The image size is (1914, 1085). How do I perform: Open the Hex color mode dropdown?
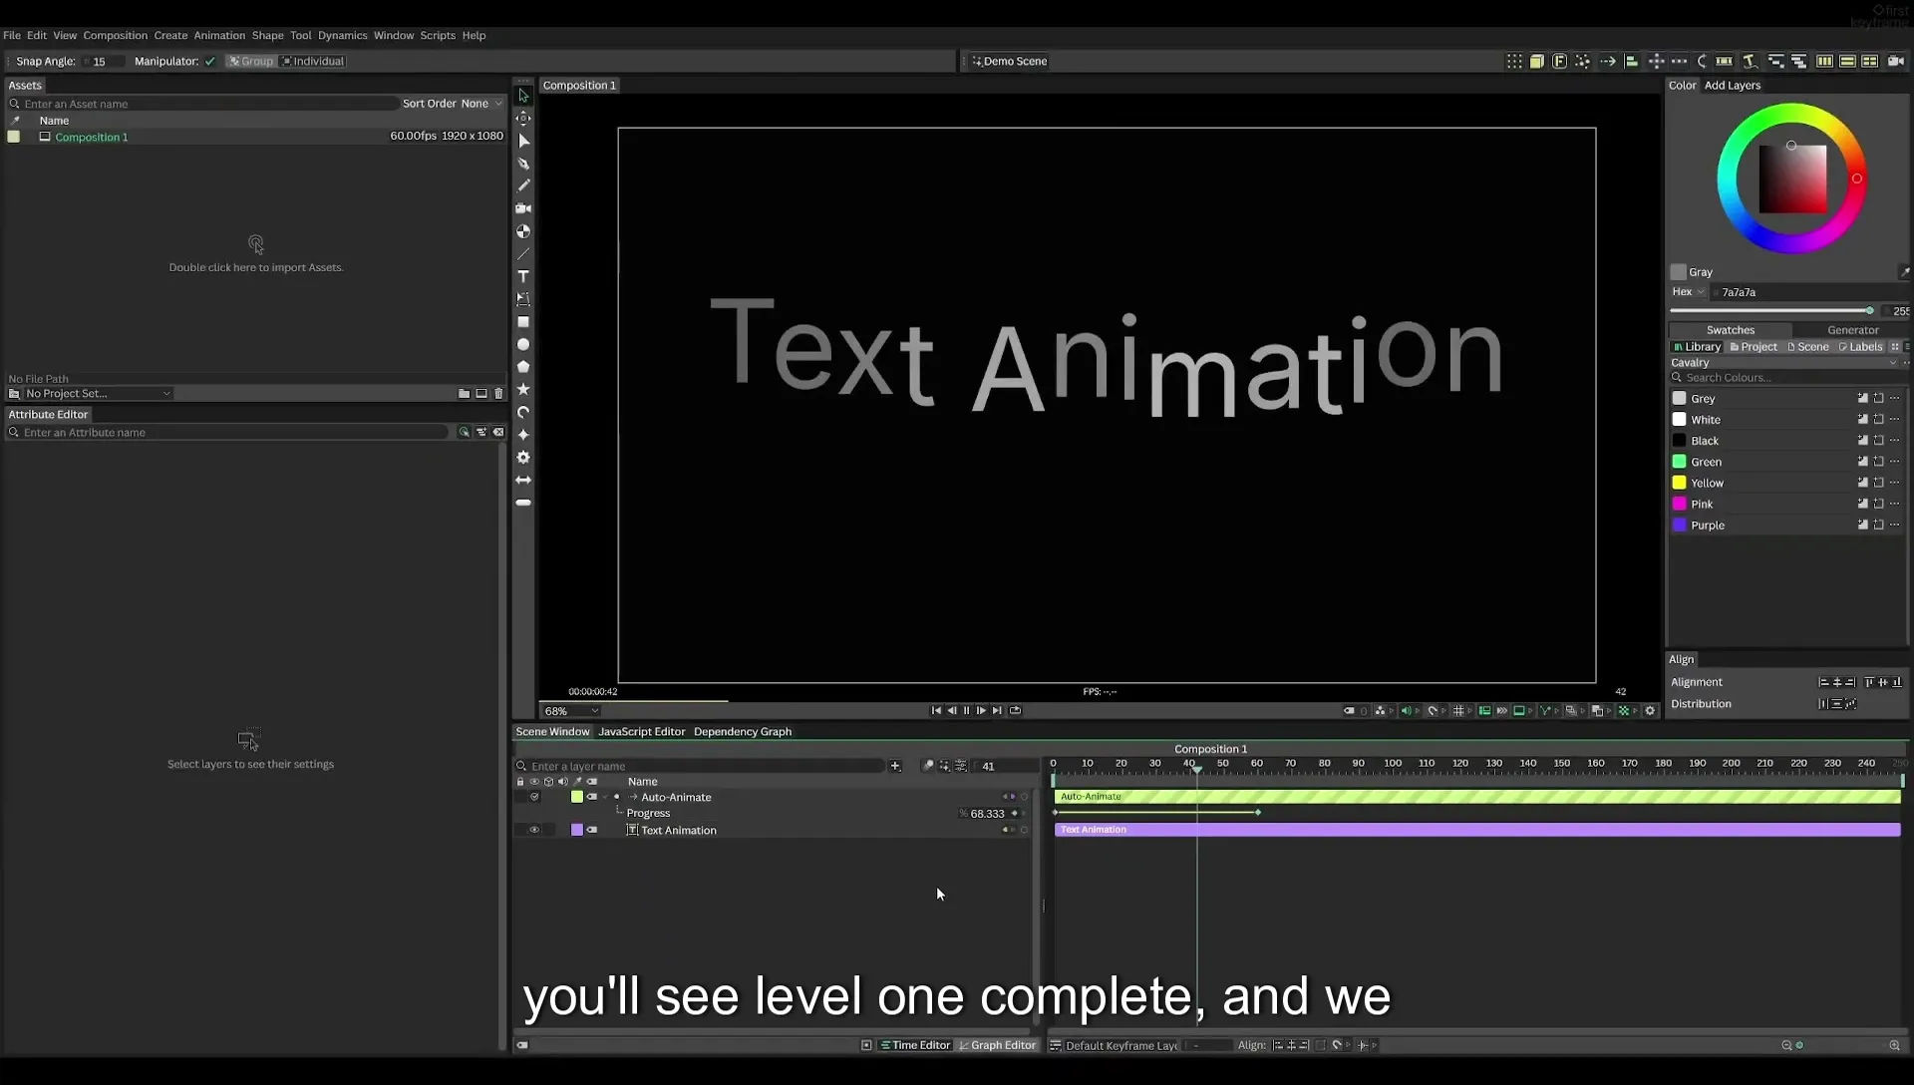pyautogui.click(x=1689, y=292)
